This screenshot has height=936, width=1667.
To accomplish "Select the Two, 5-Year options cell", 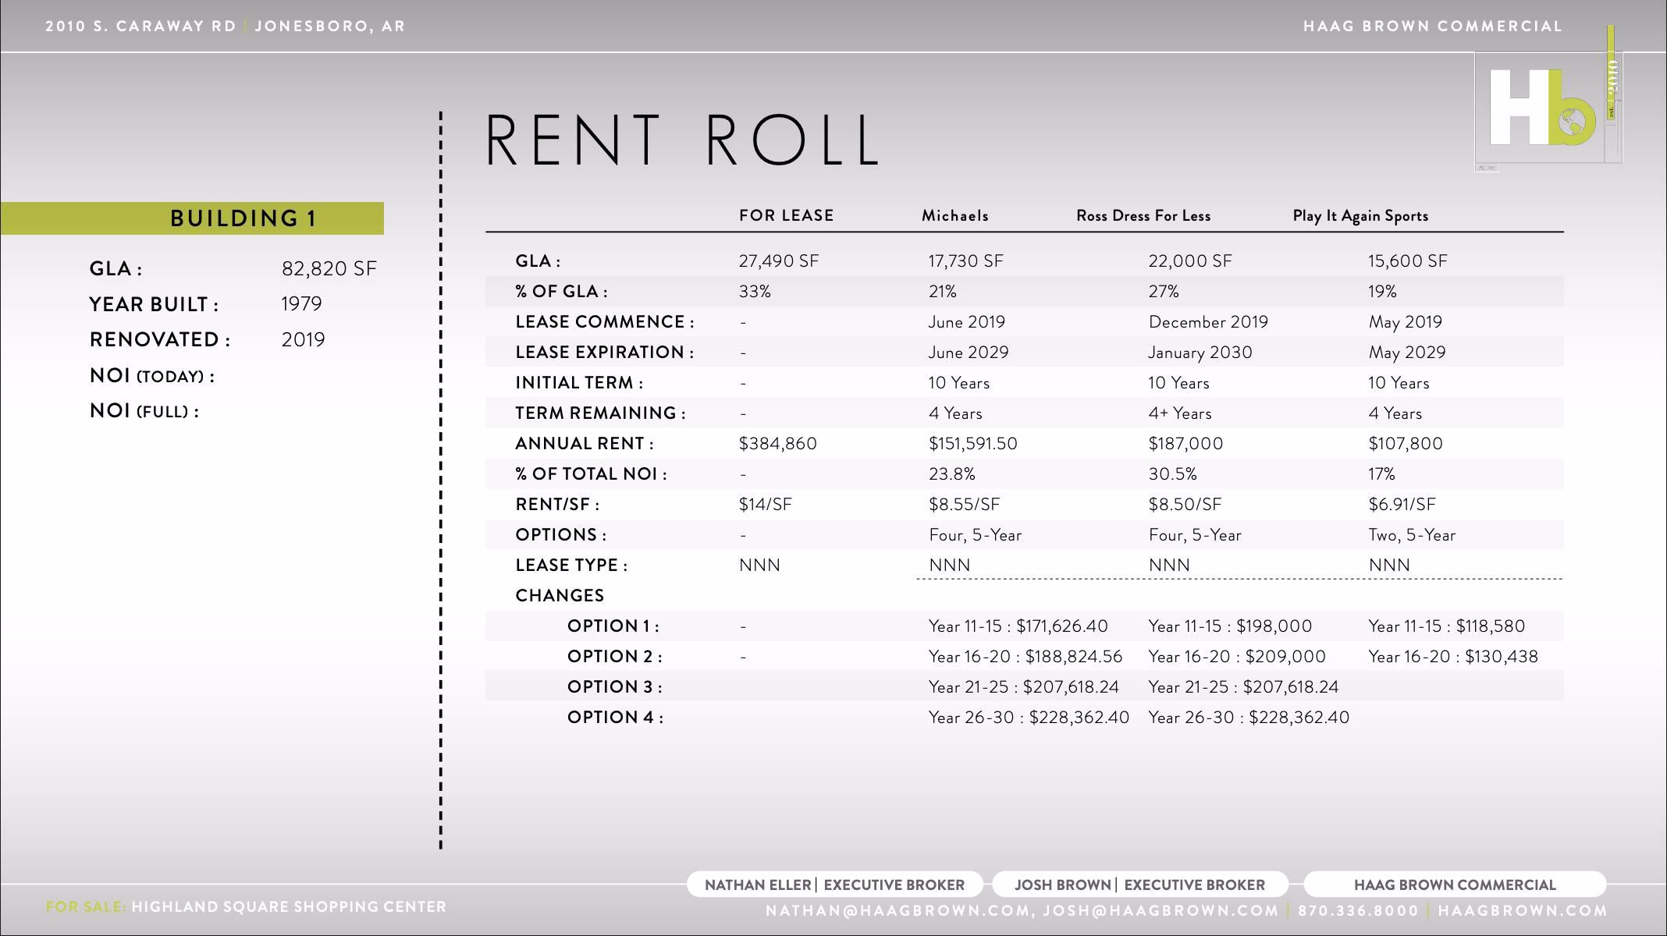I will coord(1412,535).
